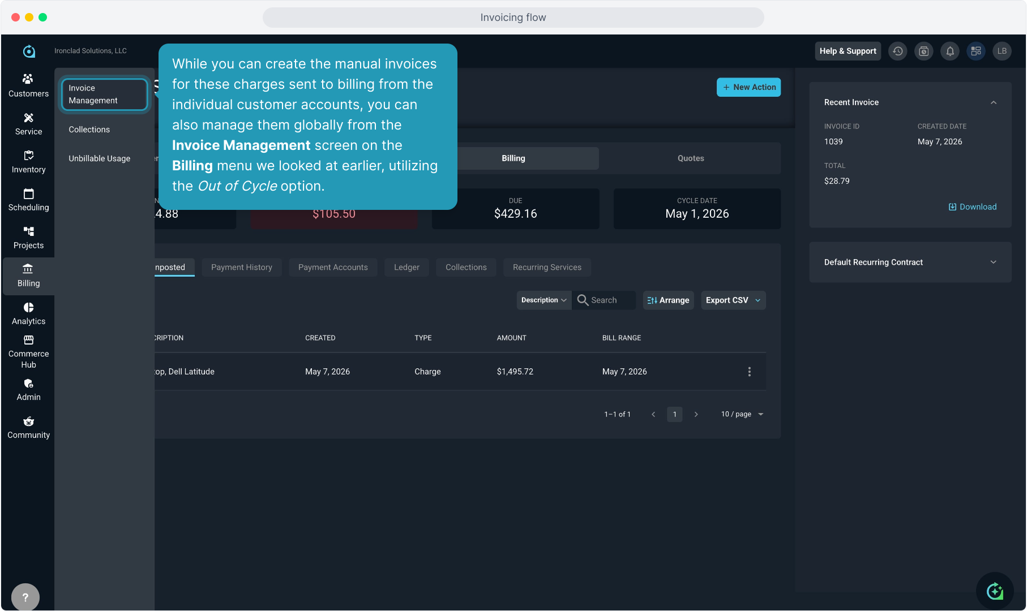The height and width of the screenshot is (611, 1027).
Task: Click the dashboard layout icon in top bar
Action: [x=976, y=51]
